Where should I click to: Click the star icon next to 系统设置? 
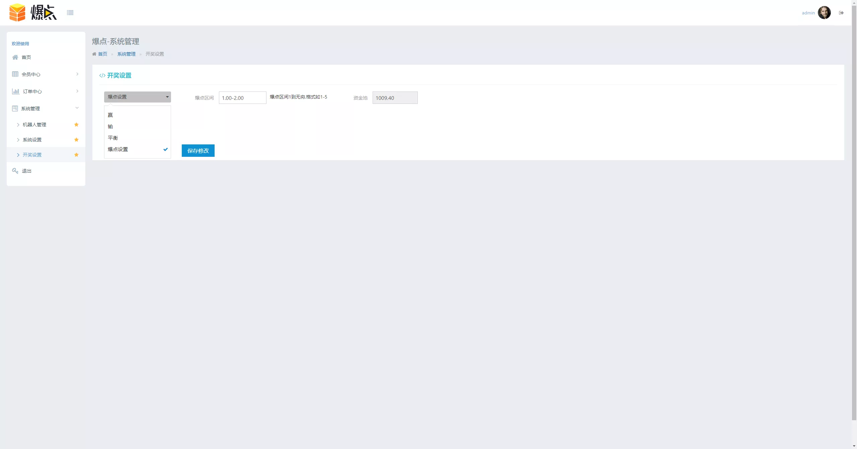[x=76, y=140]
